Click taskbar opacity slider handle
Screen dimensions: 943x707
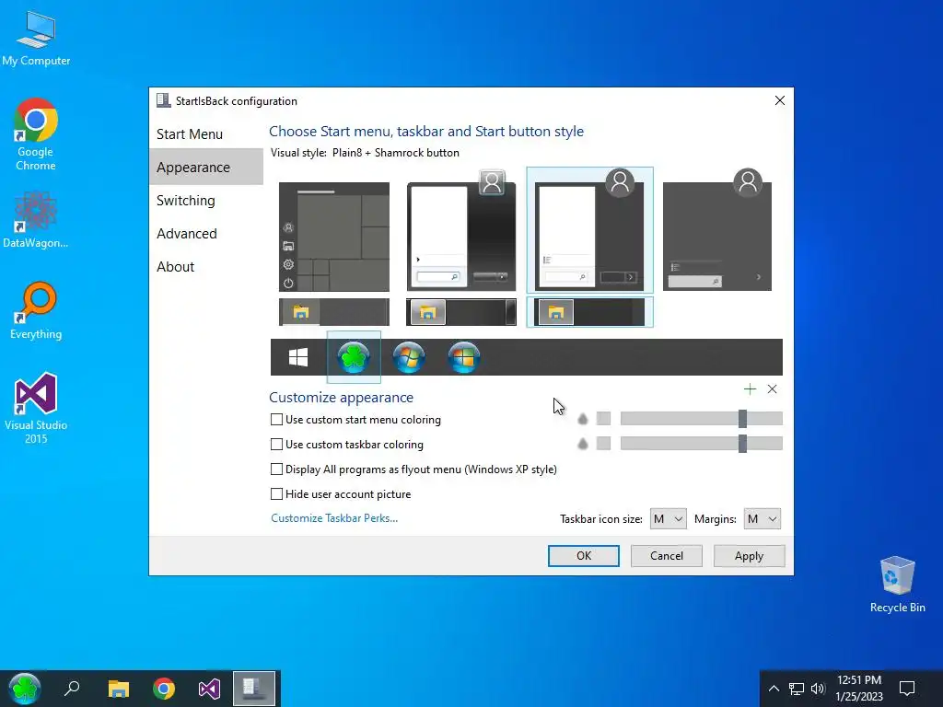tap(743, 444)
